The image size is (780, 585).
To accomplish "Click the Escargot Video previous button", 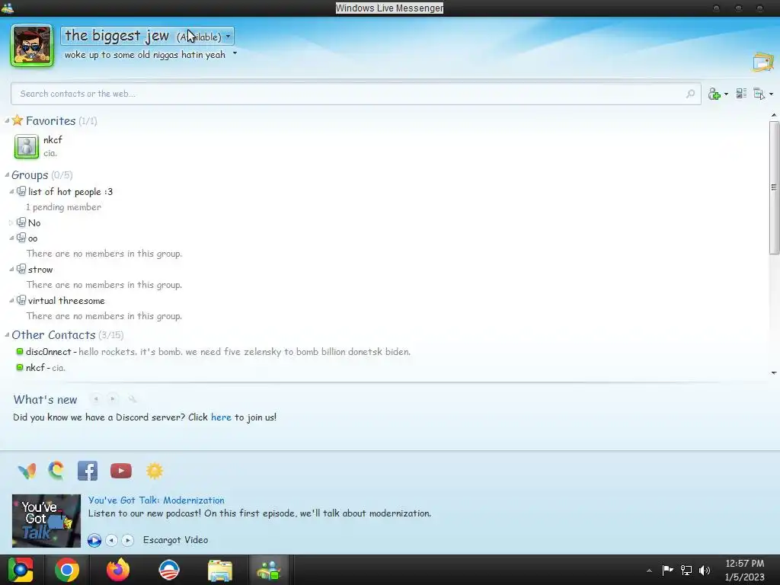I will click(112, 540).
